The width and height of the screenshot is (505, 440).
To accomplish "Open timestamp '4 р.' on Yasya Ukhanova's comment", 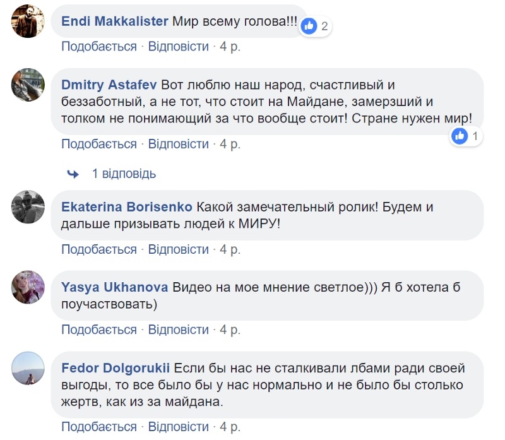I will (x=230, y=330).
